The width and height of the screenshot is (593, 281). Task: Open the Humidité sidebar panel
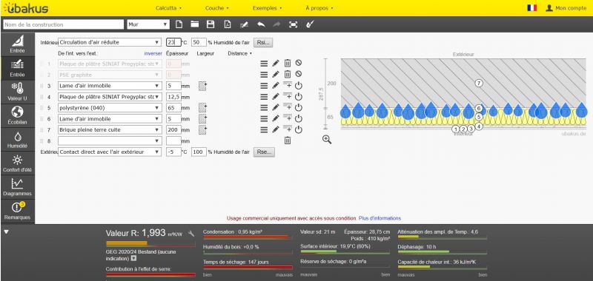pos(17,140)
